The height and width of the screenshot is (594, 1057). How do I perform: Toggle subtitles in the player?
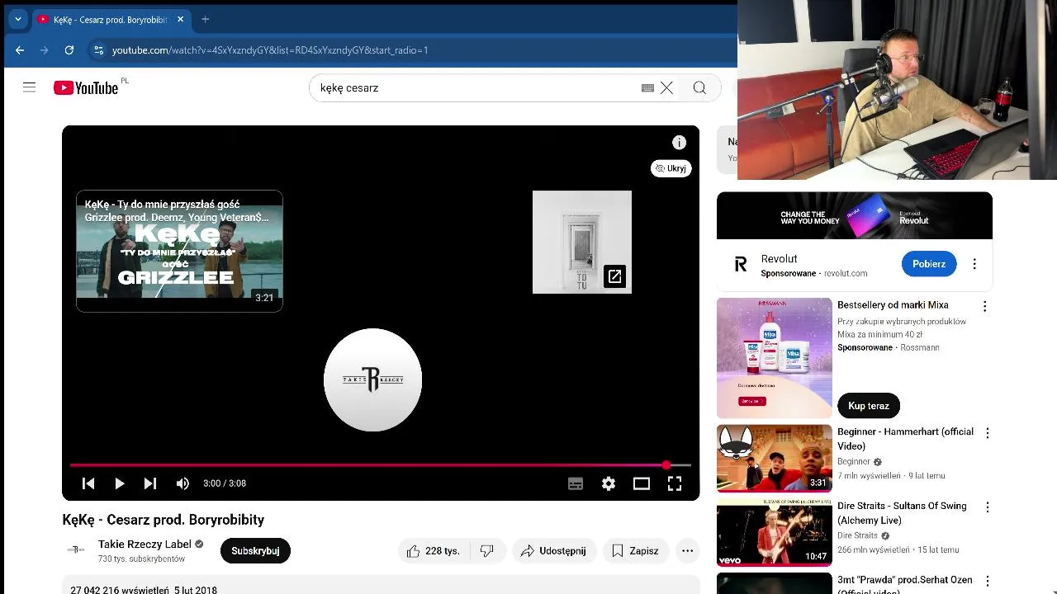[x=576, y=483]
